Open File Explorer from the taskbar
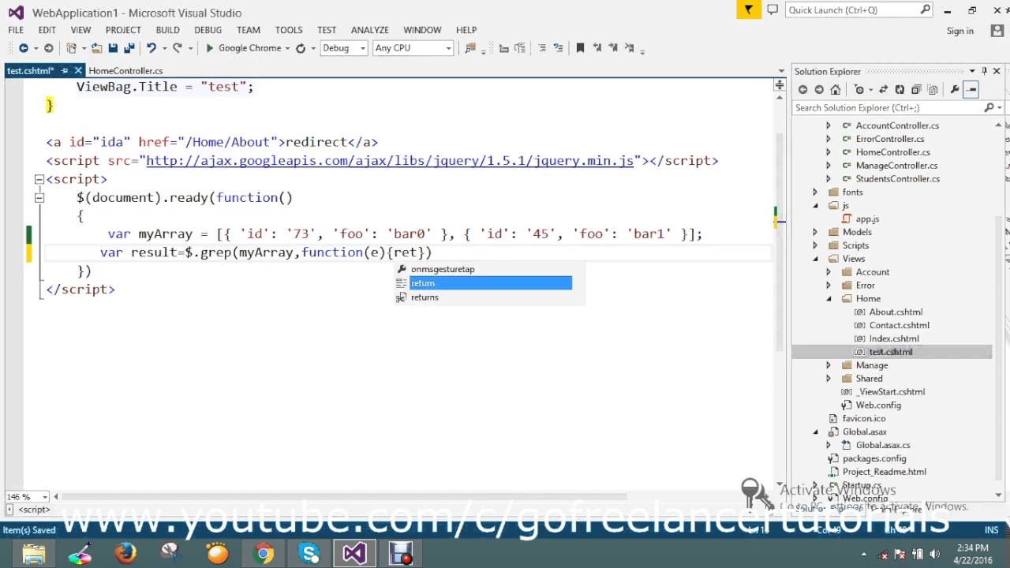1010x568 pixels. pyautogui.click(x=34, y=554)
